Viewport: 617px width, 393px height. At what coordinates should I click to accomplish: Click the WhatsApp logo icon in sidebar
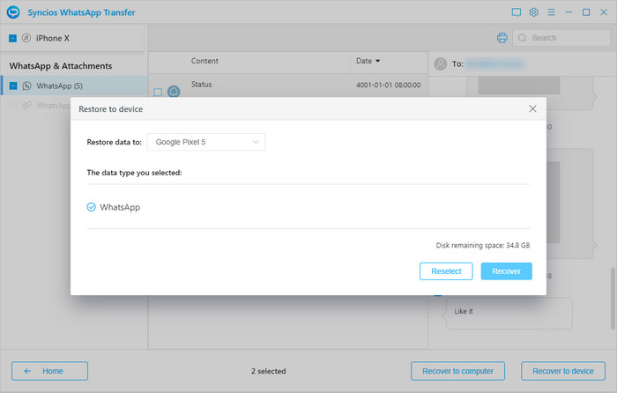point(26,85)
